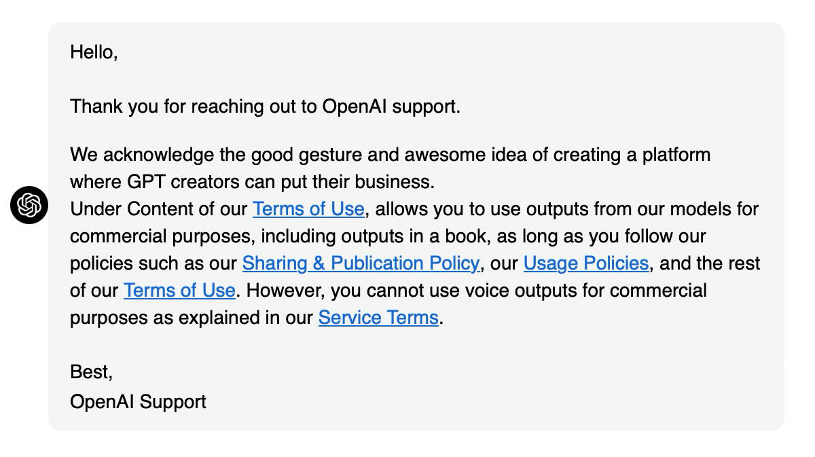
Task: Visit the Service Terms link
Action: pyautogui.click(x=378, y=318)
